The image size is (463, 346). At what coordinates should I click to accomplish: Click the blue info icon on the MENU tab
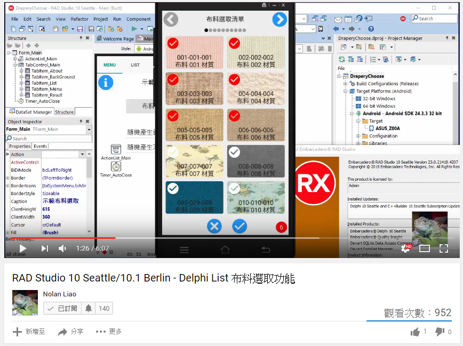click(x=106, y=82)
